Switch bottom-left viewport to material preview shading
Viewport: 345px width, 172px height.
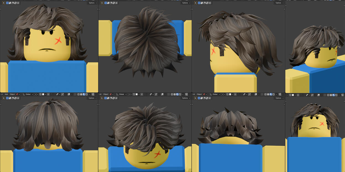(84, 94)
